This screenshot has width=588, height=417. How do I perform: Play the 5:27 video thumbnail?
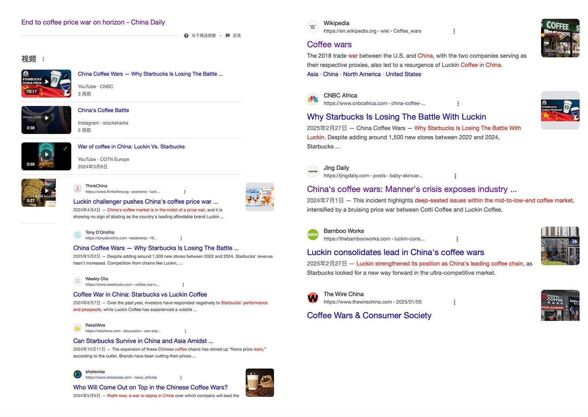pyautogui.click(x=38, y=193)
